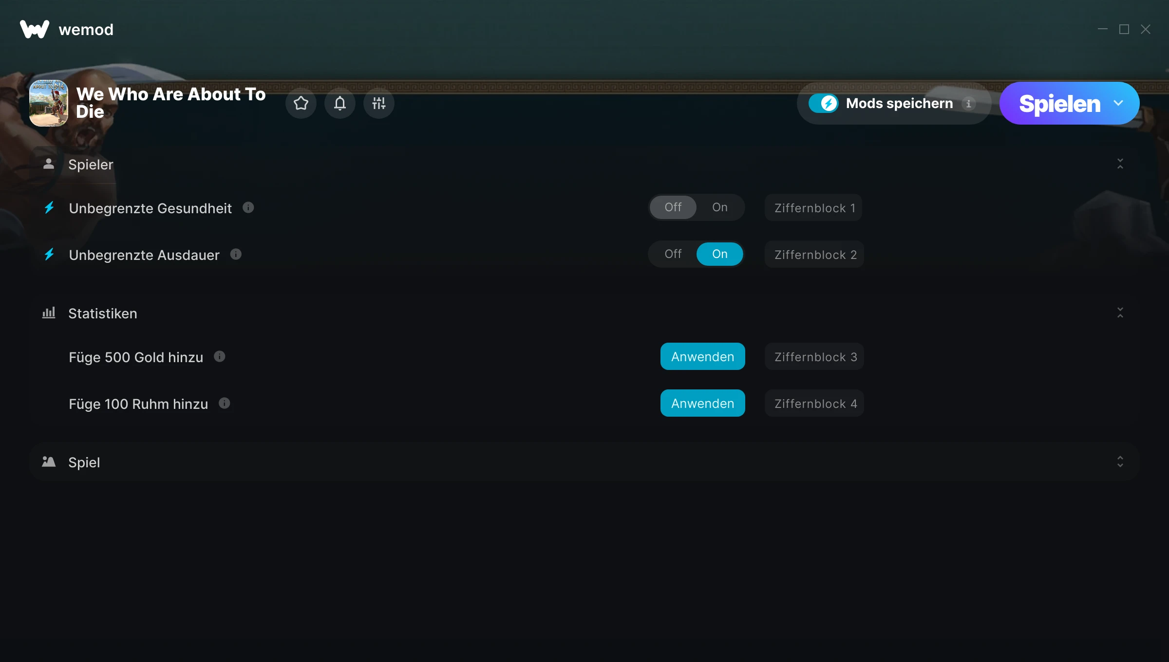Click info icon next to Unbegrenzte Ausdauer
Viewport: 1169px width, 662px height.
tap(236, 255)
